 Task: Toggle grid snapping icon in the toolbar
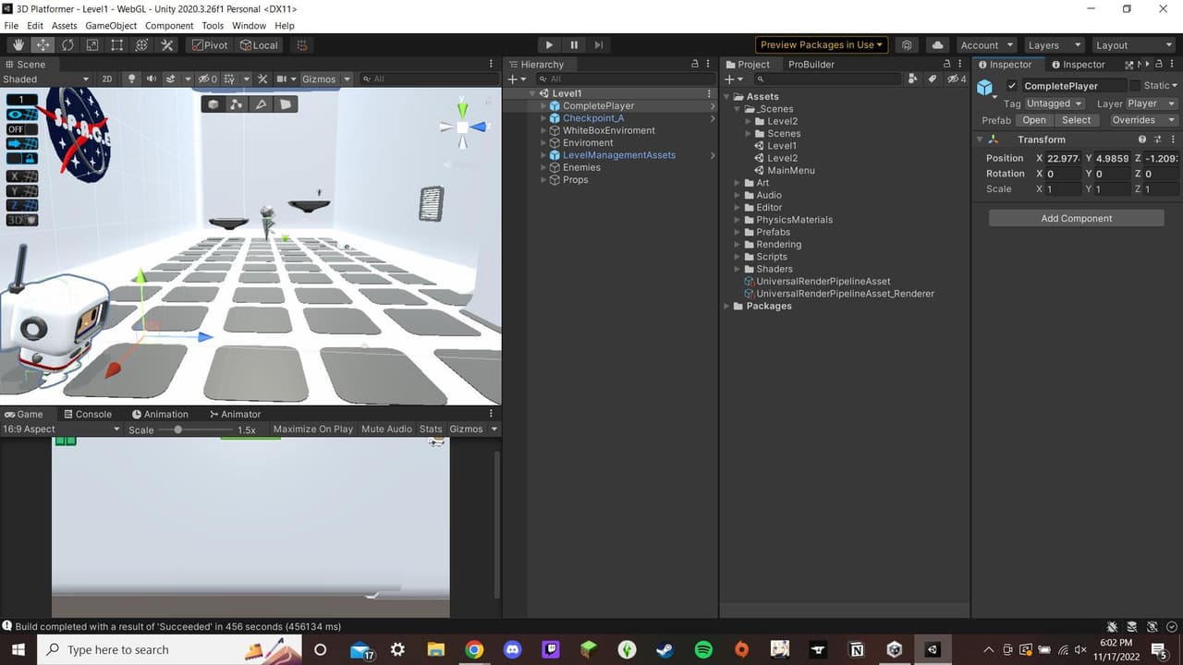coord(301,44)
